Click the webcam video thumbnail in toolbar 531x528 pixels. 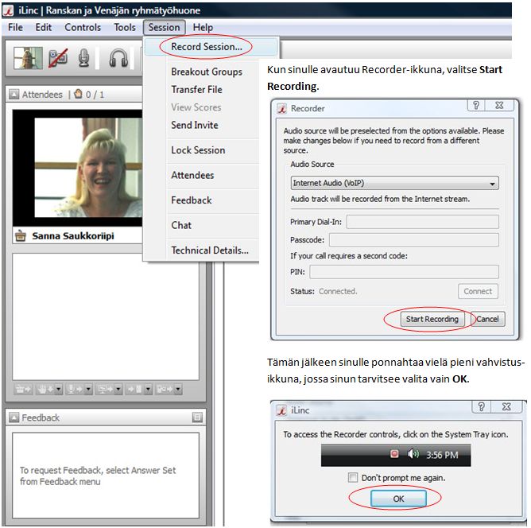click(28, 58)
